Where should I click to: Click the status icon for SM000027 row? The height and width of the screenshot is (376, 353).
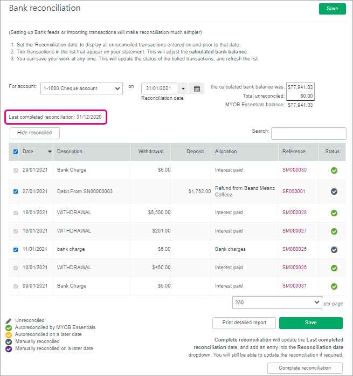click(334, 231)
